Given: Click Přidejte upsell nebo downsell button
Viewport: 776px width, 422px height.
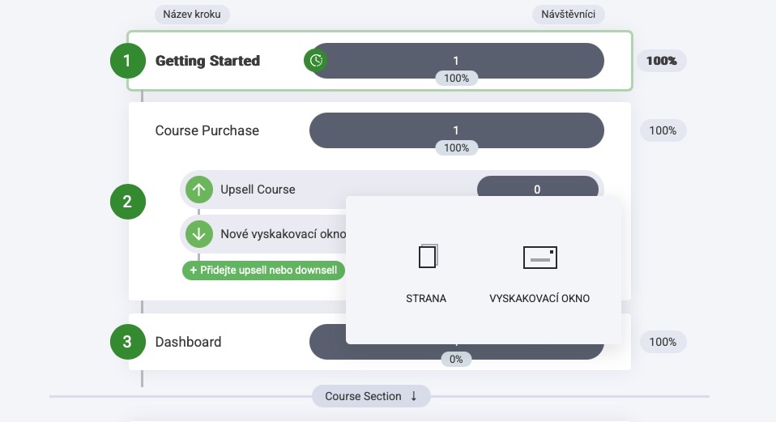Looking at the screenshot, I should pyautogui.click(x=263, y=271).
